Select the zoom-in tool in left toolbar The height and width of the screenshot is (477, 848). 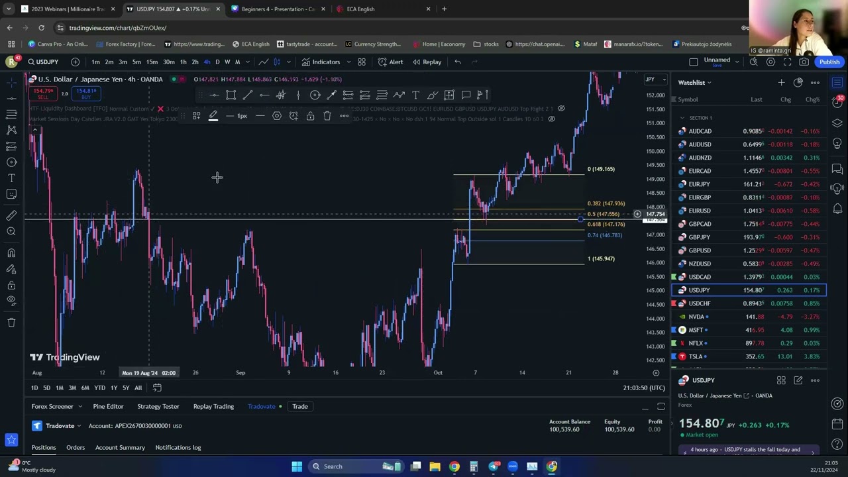[11, 231]
